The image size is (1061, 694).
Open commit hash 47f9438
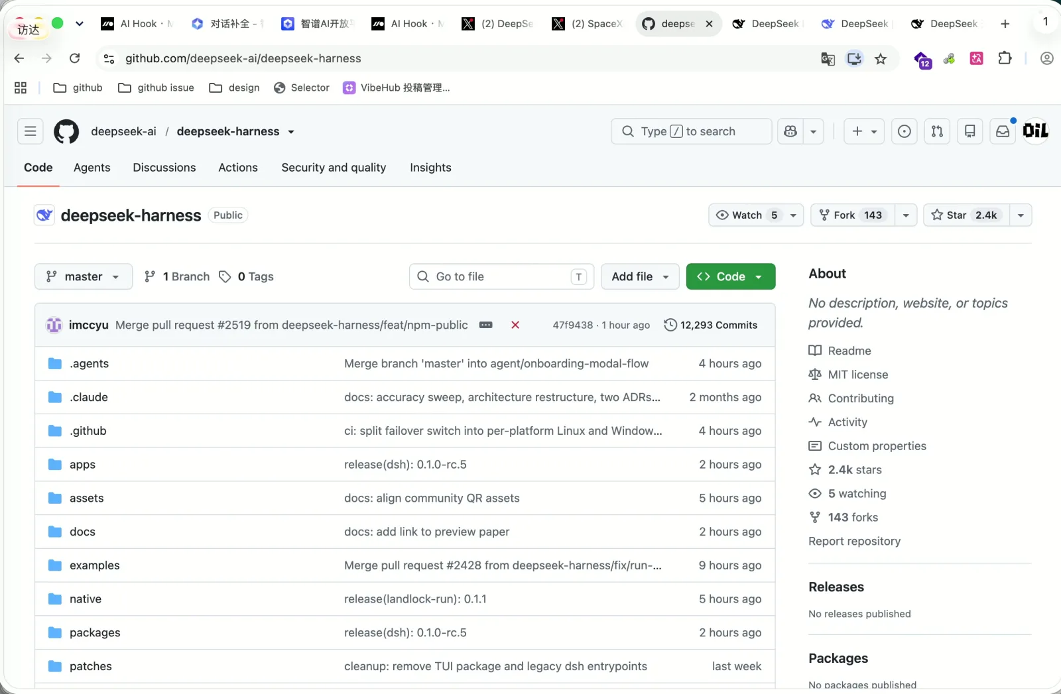click(x=573, y=325)
